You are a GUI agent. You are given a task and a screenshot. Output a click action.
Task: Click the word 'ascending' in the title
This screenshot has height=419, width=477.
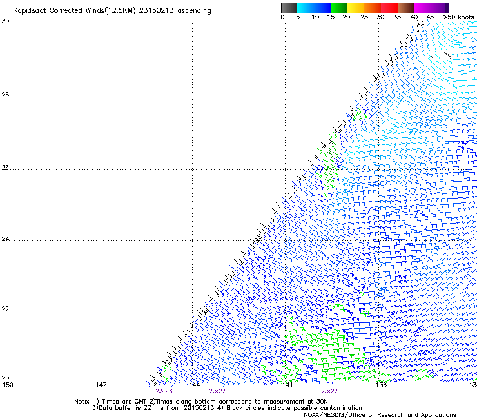pos(194,11)
